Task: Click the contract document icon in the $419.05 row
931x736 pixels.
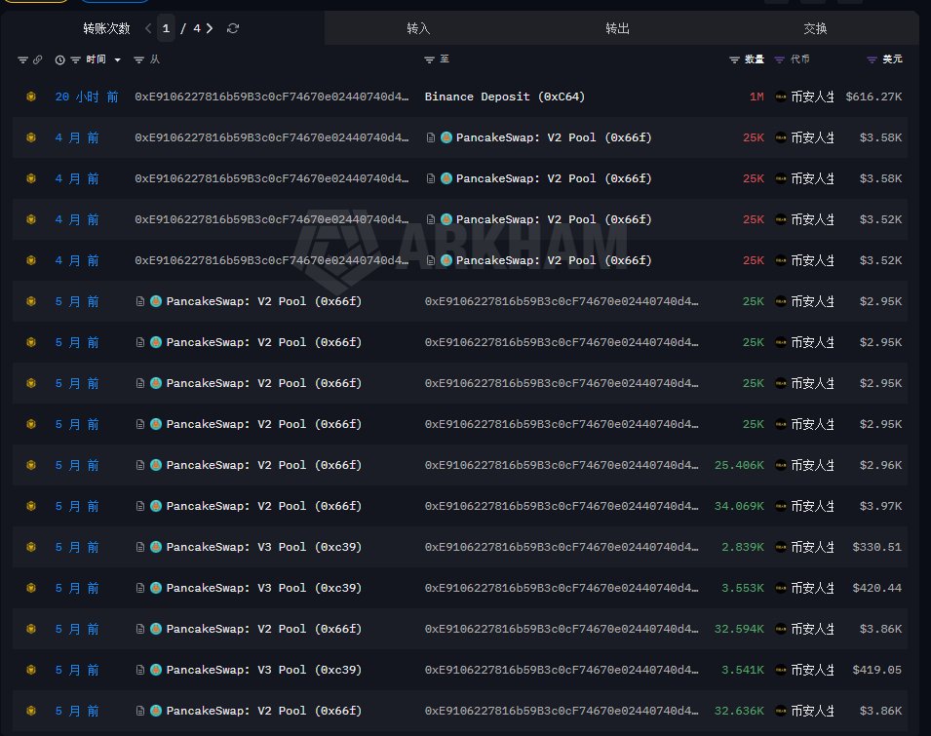Action: pyautogui.click(x=140, y=670)
